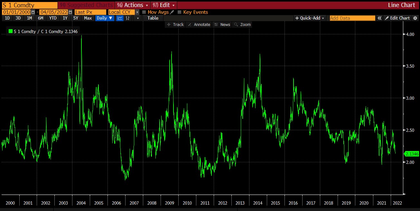The image size is (420, 211).
Task: Click the Last Px field
Action: coord(90,12)
